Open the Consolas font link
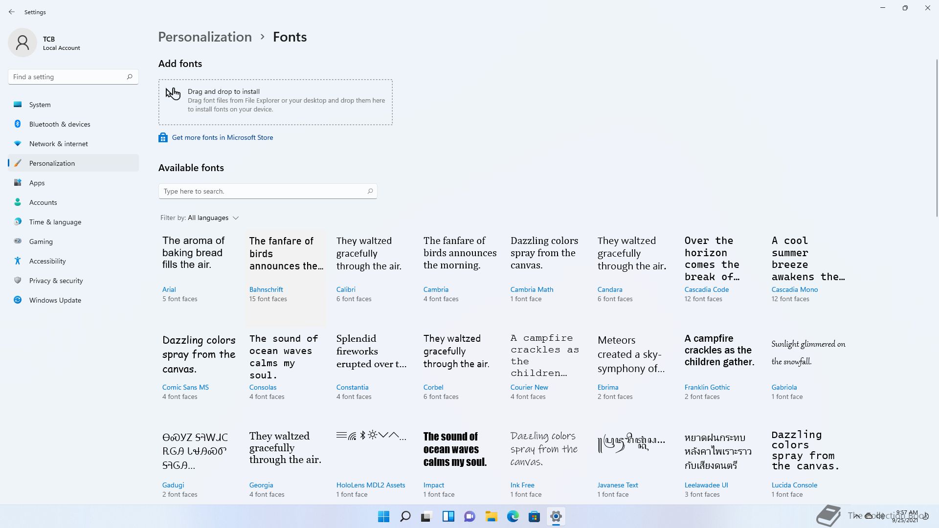Screen dimensions: 939x528 263,387
